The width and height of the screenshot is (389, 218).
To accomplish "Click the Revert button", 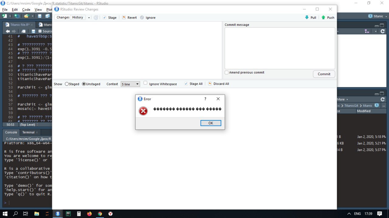I will (x=129, y=18).
